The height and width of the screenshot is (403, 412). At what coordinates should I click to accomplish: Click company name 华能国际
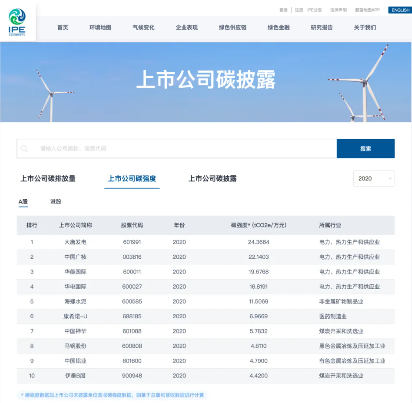(76, 272)
